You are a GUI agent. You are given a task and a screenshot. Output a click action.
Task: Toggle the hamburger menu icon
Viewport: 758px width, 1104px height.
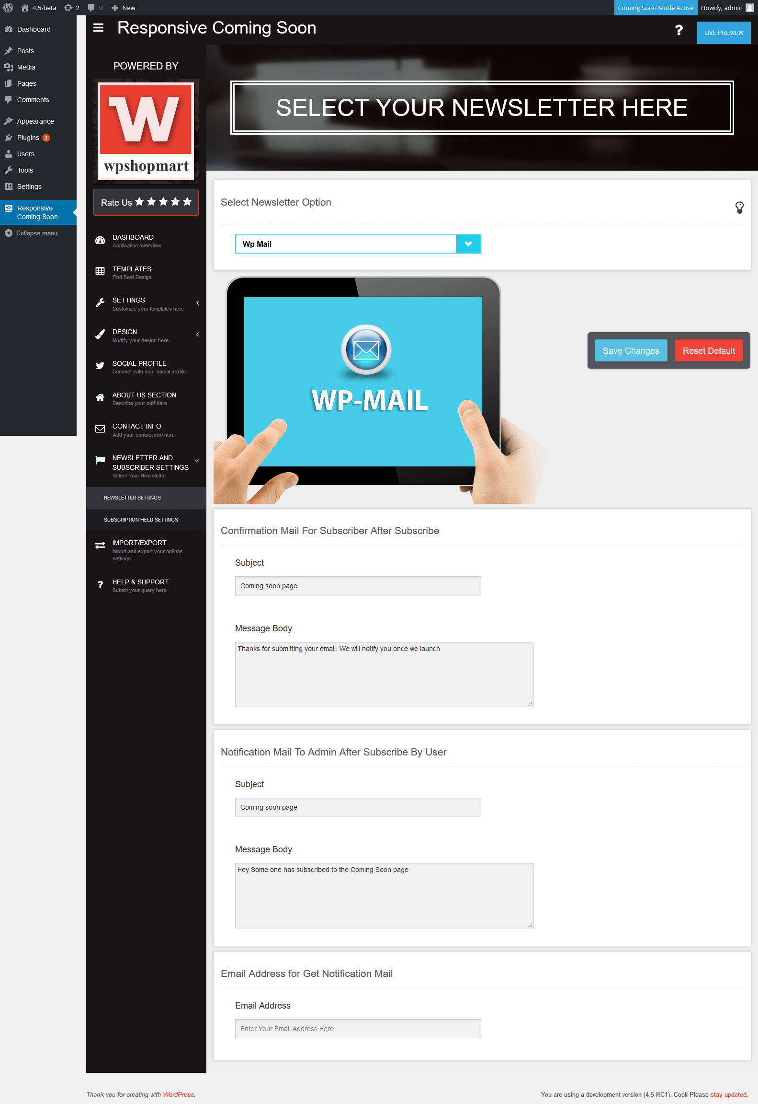click(98, 28)
